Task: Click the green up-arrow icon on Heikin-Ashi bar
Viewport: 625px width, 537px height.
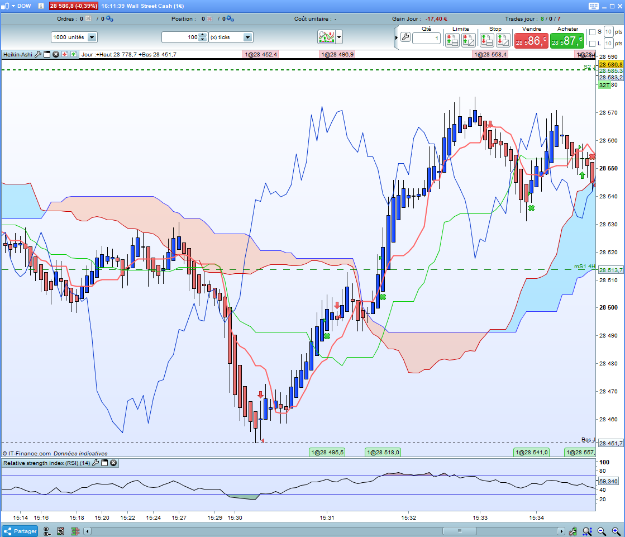Action: (73, 54)
